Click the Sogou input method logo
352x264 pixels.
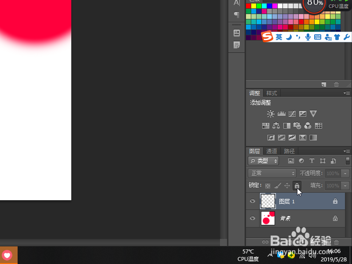(267, 37)
